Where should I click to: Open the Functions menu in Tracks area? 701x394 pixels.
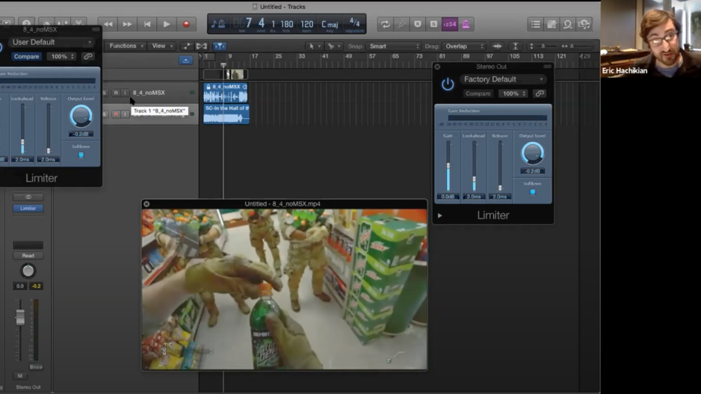pyautogui.click(x=125, y=46)
